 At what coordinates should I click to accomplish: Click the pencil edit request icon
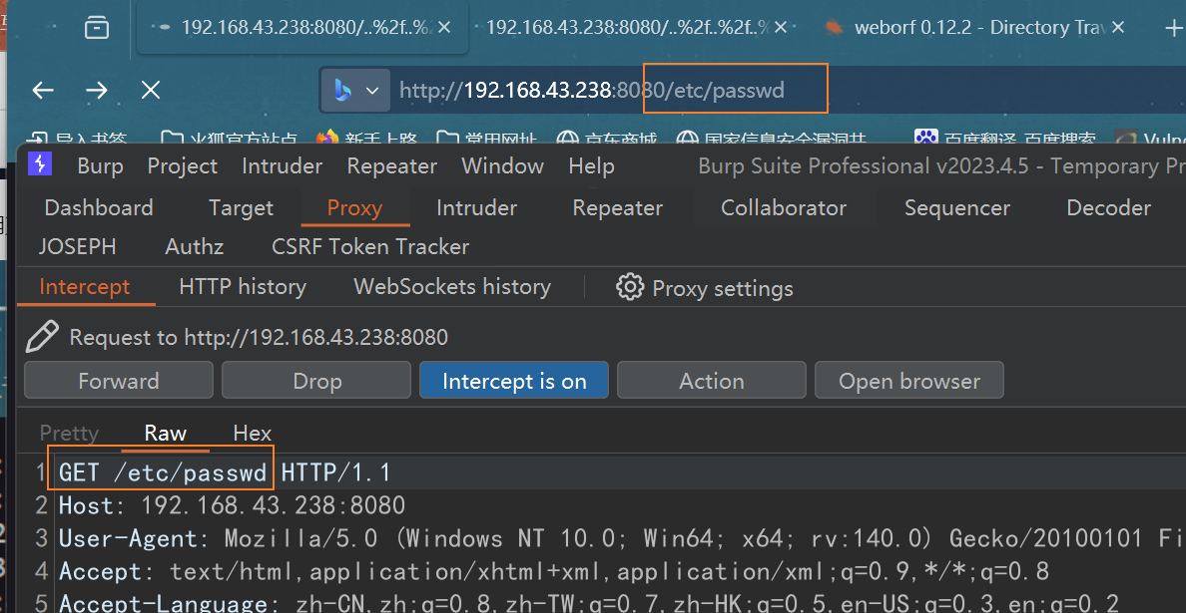pos(42,337)
